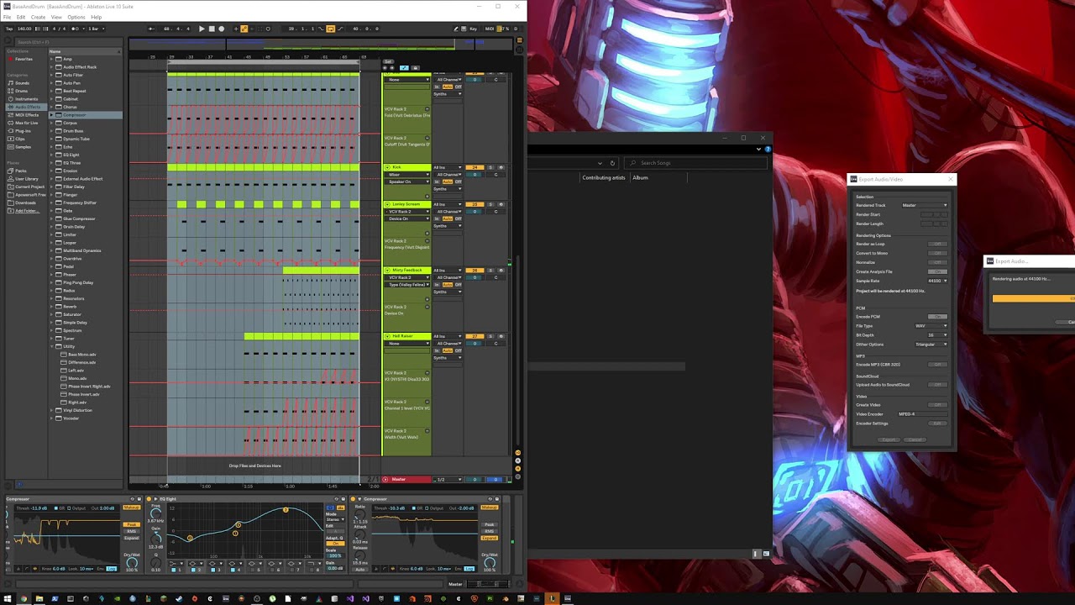This screenshot has width=1075, height=605.
Task: Click the Stop button in the transport
Action: pyautogui.click(x=212, y=29)
